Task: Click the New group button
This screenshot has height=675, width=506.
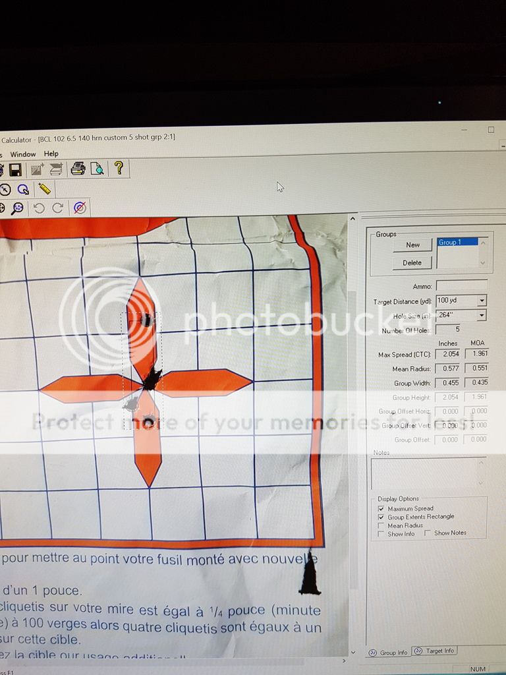Action: (x=412, y=245)
